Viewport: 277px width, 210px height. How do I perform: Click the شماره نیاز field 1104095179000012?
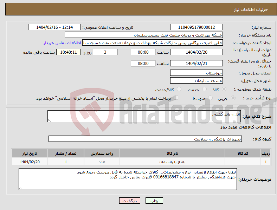tap(196, 27)
